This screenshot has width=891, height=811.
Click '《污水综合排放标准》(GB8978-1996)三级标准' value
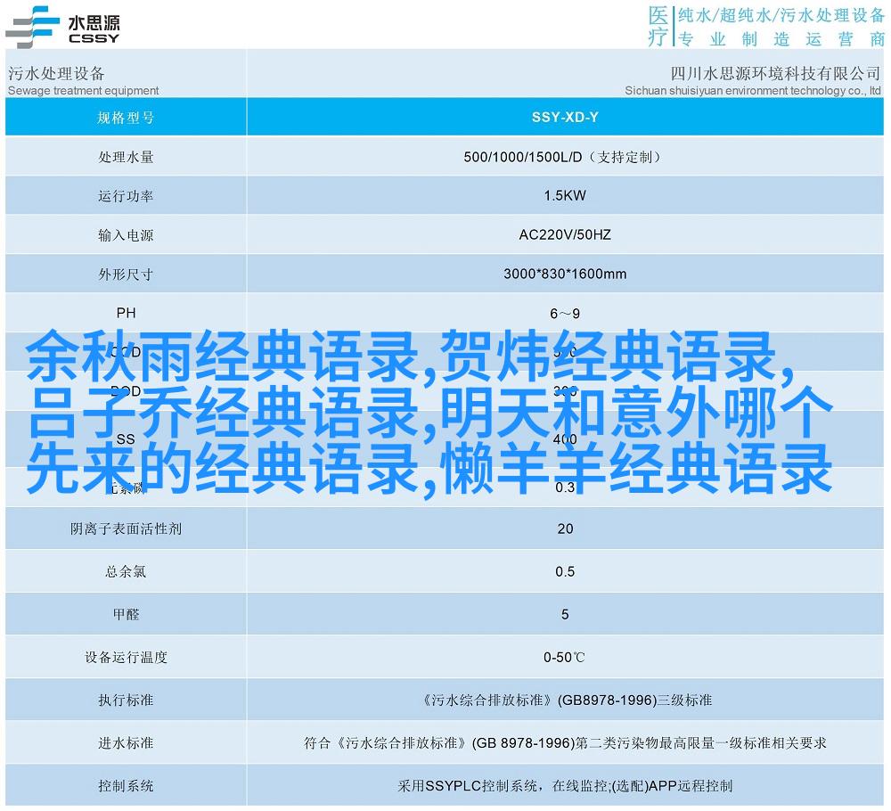pyautogui.click(x=566, y=700)
